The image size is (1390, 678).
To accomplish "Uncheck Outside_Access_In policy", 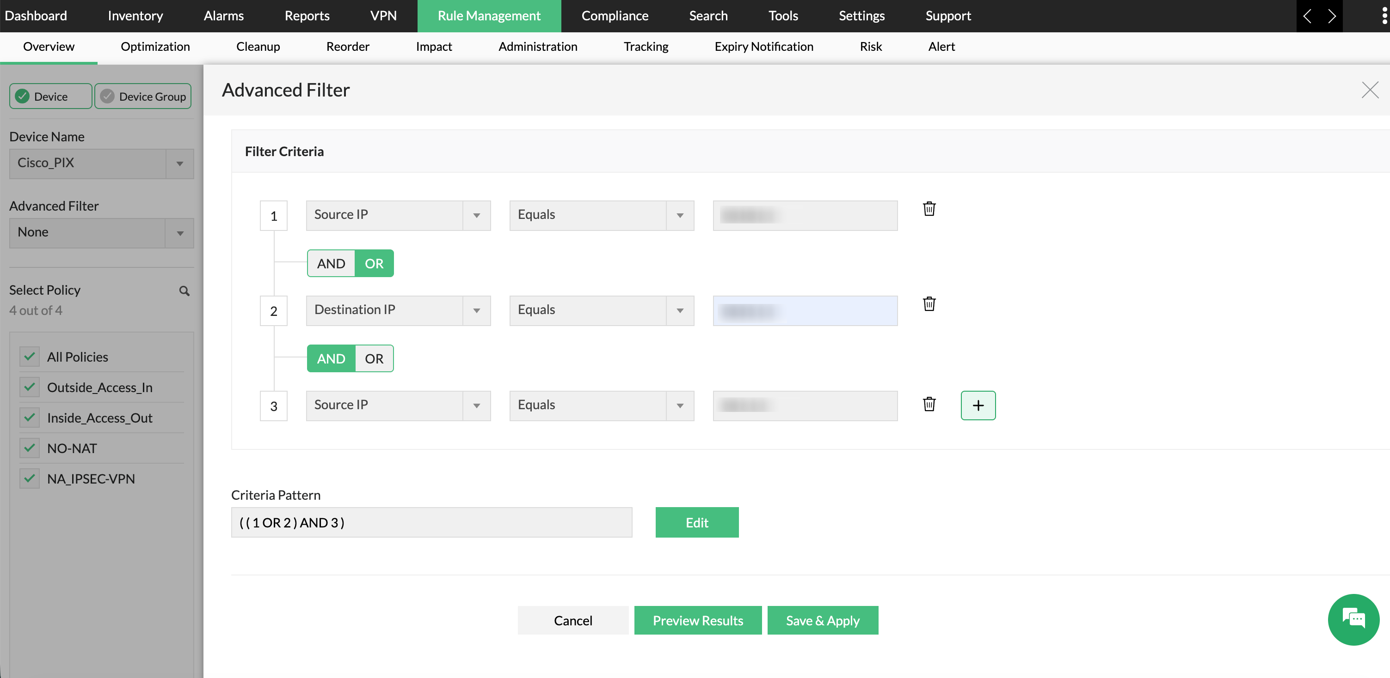I will [30, 387].
